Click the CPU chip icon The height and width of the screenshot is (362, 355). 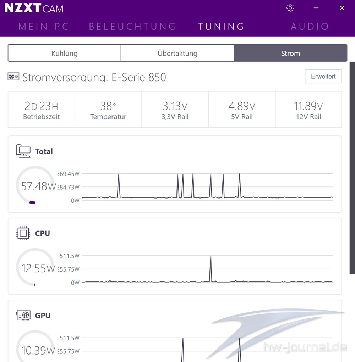coord(23,233)
